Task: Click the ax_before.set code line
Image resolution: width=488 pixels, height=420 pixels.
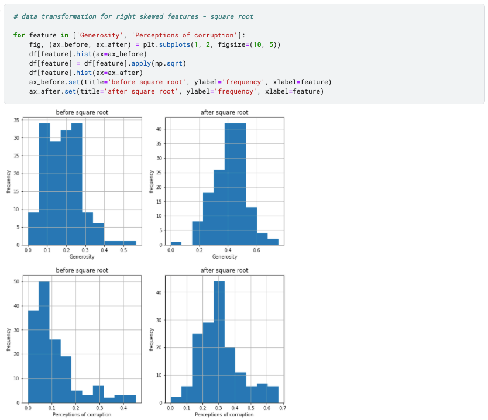Action: pyautogui.click(x=180, y=82)
